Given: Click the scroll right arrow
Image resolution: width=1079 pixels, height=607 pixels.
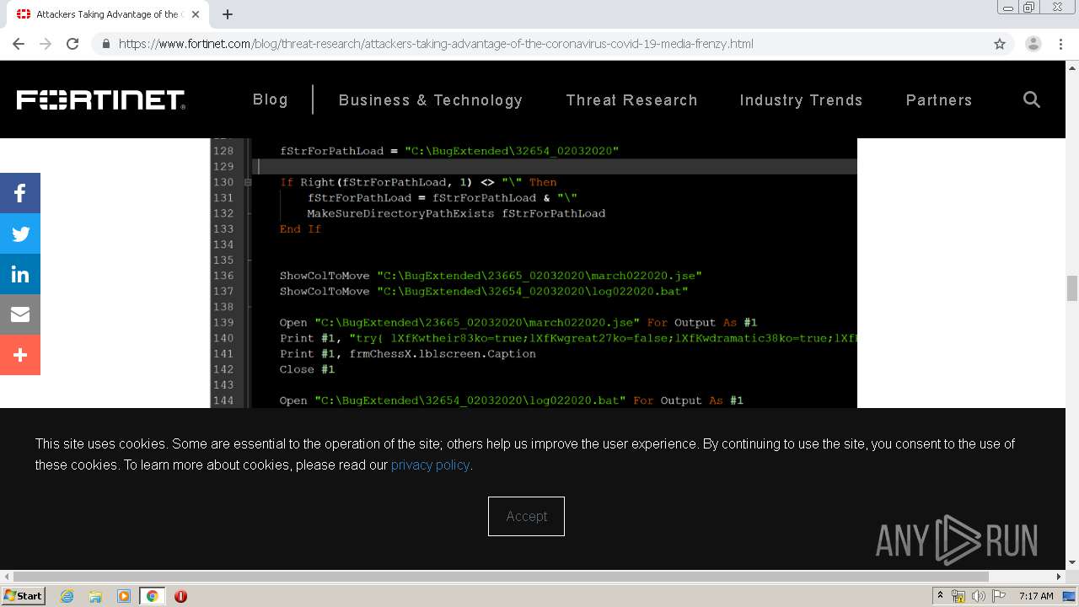Looking at the screenshot, I should coord(1060,577).
